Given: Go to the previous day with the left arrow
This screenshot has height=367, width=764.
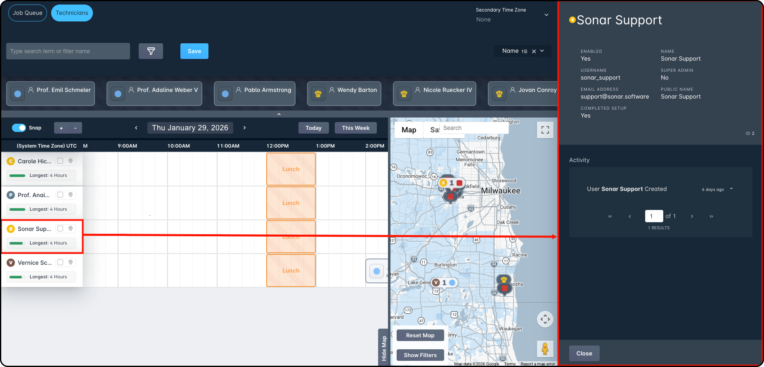Looking at the screenshot, I should [136, 128].
